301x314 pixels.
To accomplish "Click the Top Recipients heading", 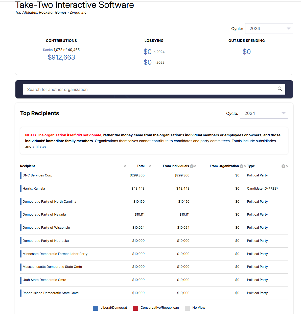I will (40, 113).
